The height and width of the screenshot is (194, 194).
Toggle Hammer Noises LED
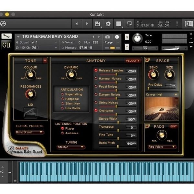click(96, 78)
